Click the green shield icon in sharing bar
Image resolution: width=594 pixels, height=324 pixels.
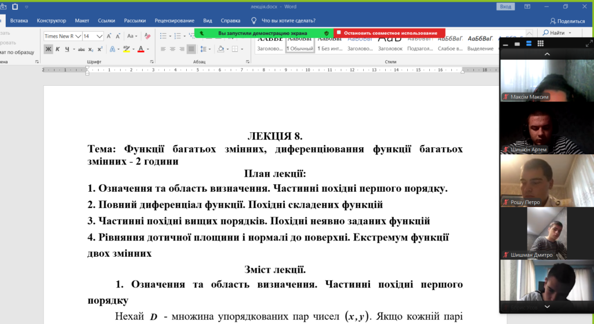[327, 33]
